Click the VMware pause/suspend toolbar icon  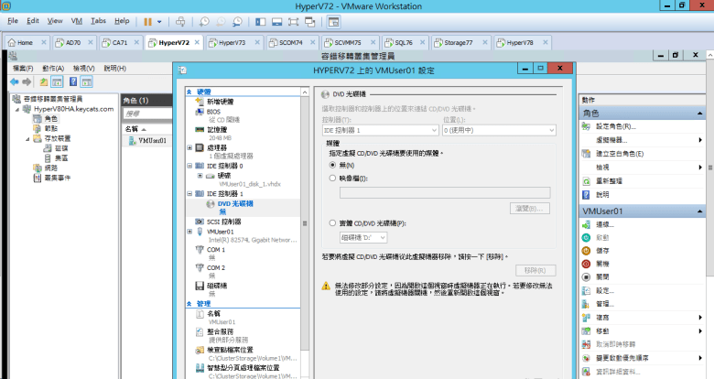point(148,20)
